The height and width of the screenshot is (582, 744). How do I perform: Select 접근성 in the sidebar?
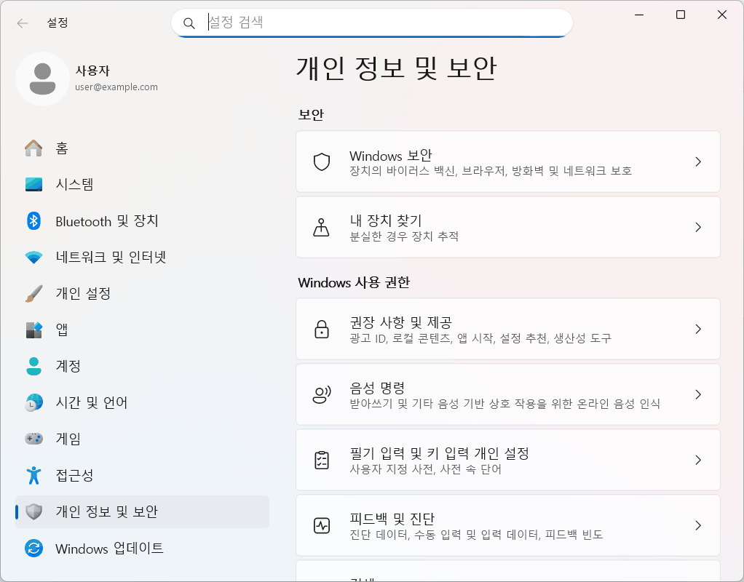[142, 475]
